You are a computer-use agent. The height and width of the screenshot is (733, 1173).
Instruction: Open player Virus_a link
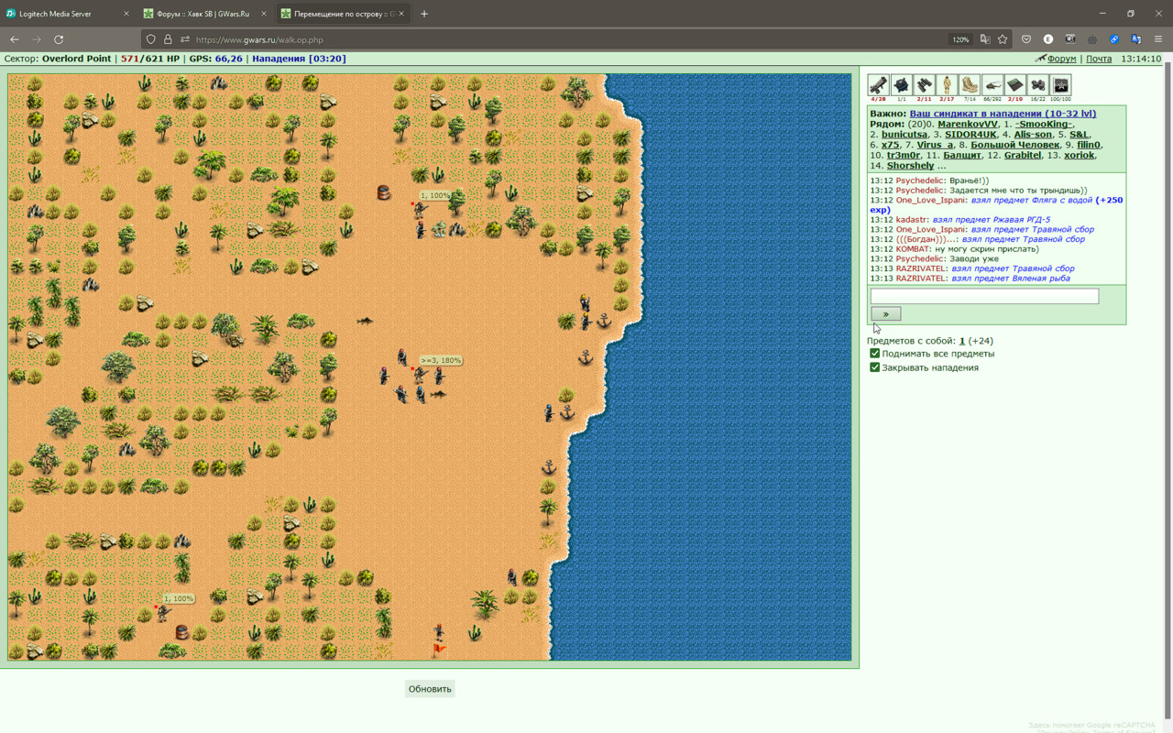935,145
